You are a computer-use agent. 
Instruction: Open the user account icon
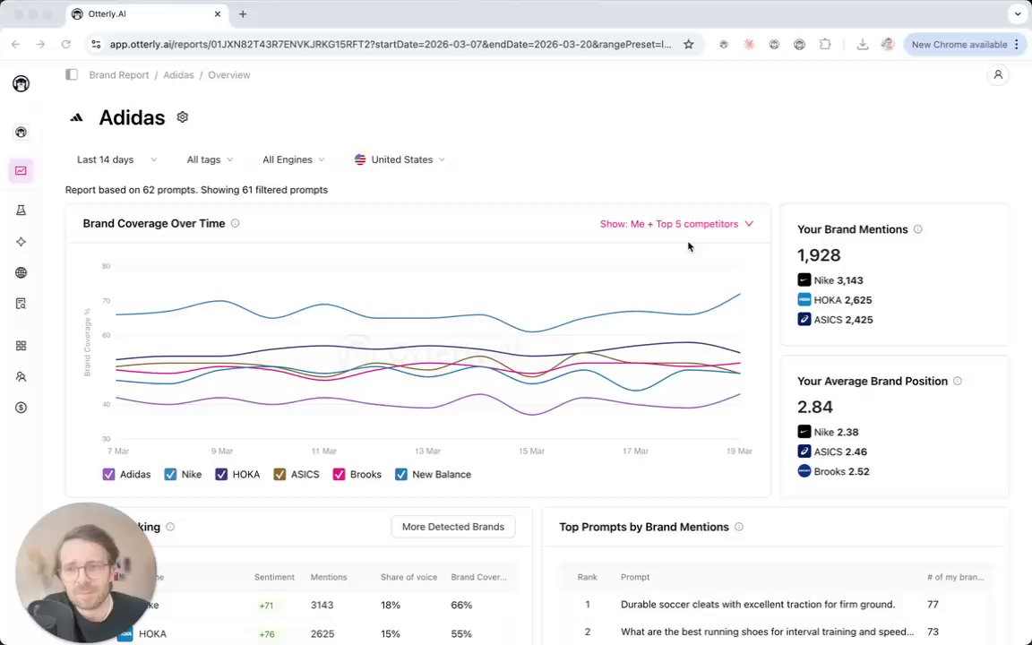(x=998, y=75)
